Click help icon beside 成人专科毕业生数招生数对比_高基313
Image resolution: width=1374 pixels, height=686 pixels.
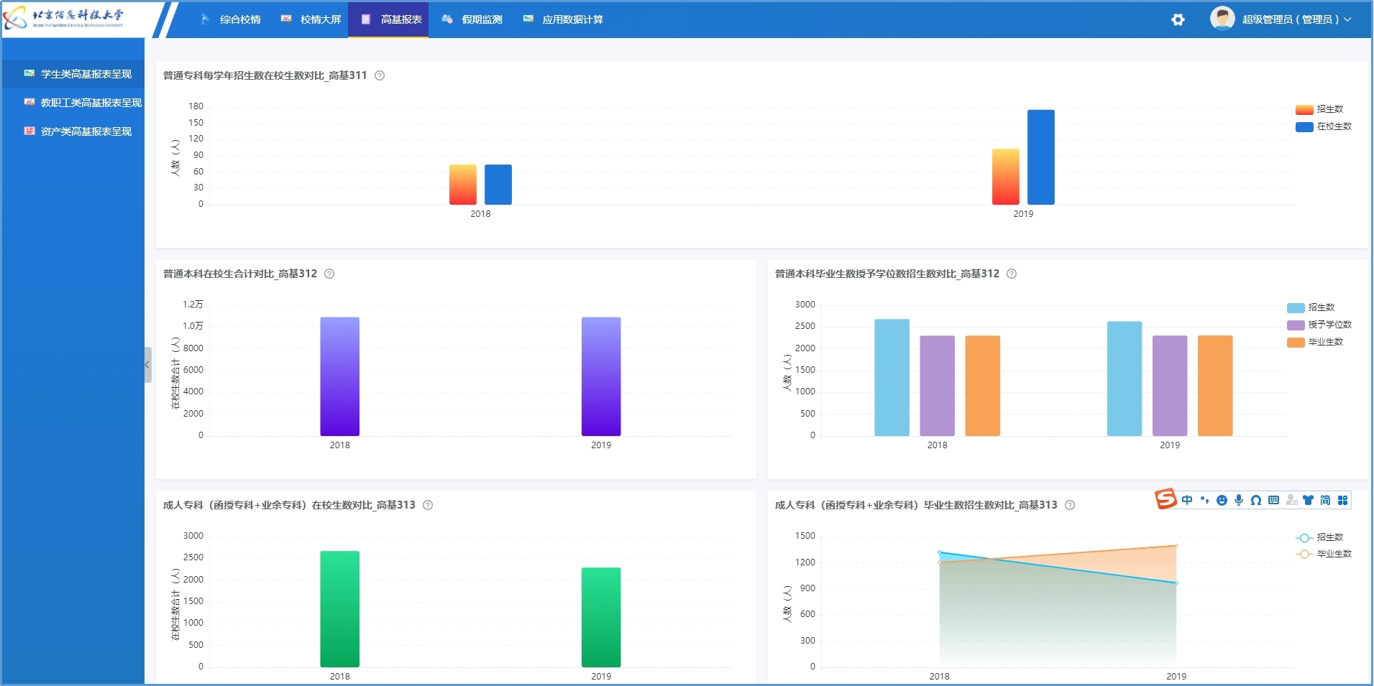click(x=1070, y=505)
